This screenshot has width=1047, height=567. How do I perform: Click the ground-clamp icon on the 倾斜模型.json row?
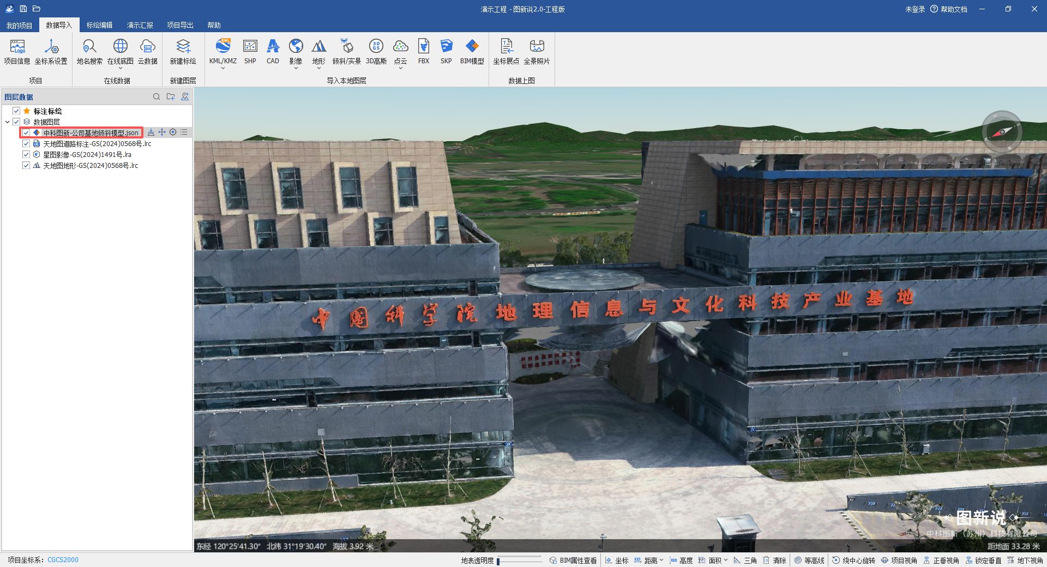[151, 132]
